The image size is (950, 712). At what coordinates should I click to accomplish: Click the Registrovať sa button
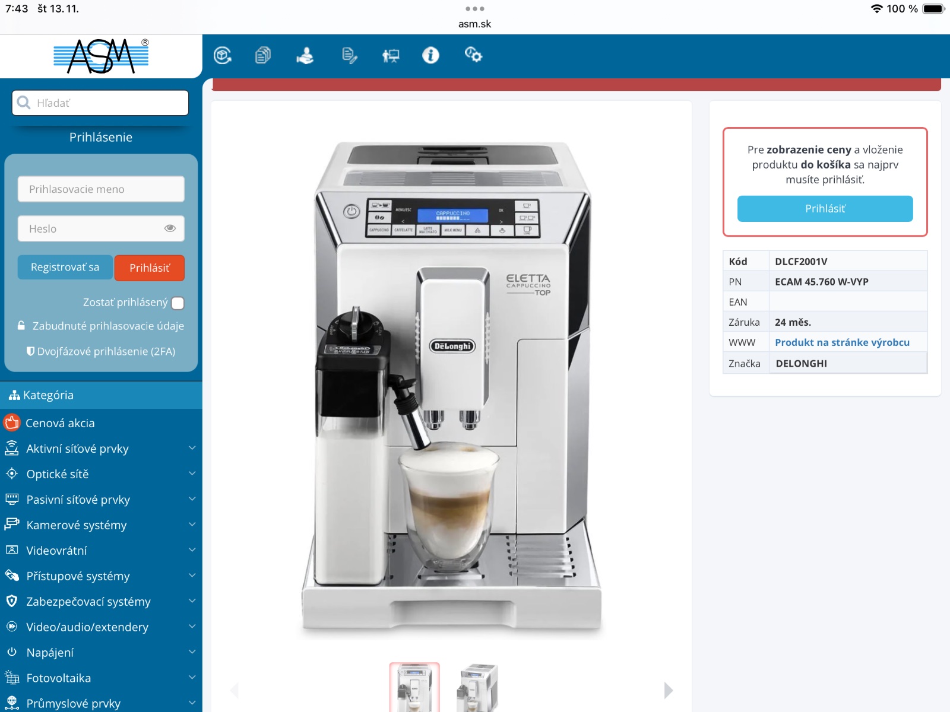(x=65, y=268)
